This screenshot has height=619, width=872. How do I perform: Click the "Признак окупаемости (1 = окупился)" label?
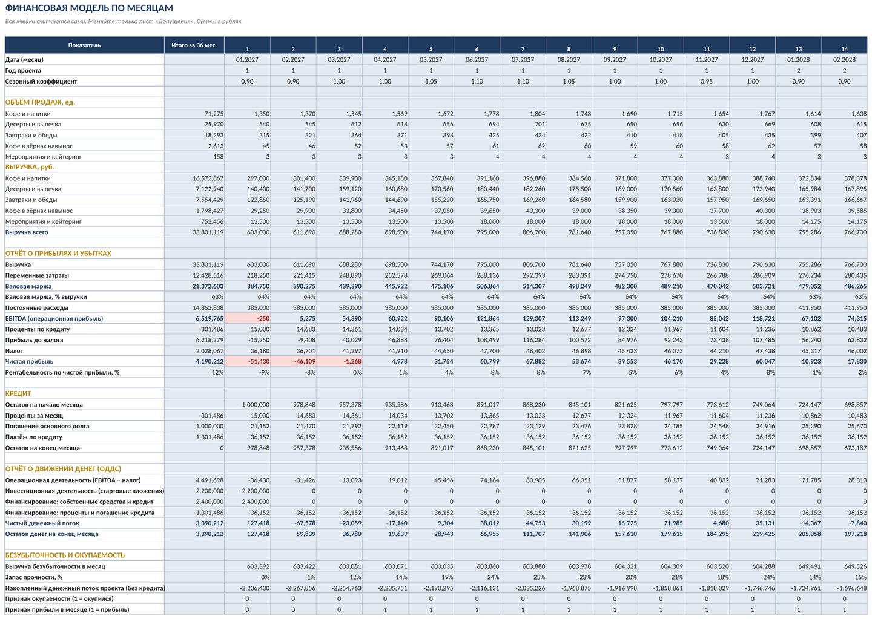59,599
